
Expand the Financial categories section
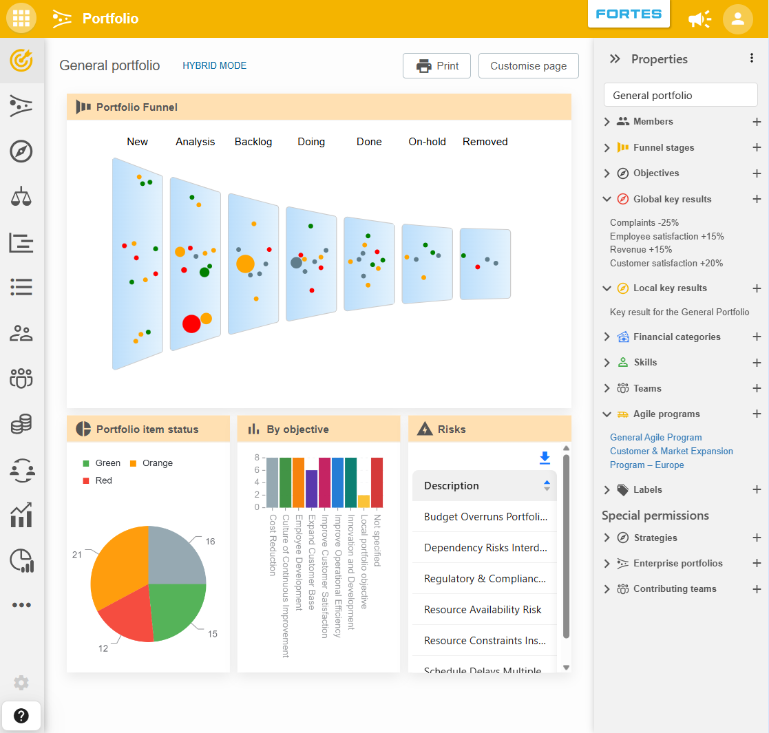pyautogui.click(x=607, y=337)
